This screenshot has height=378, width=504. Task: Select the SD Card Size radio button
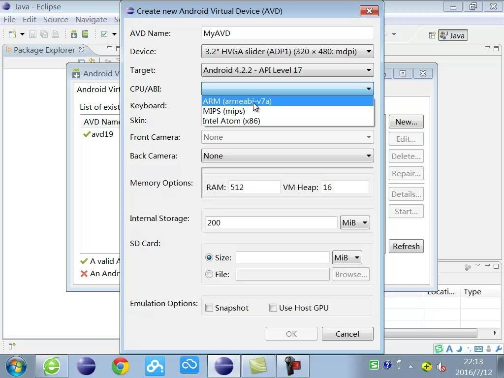point(209,257)
